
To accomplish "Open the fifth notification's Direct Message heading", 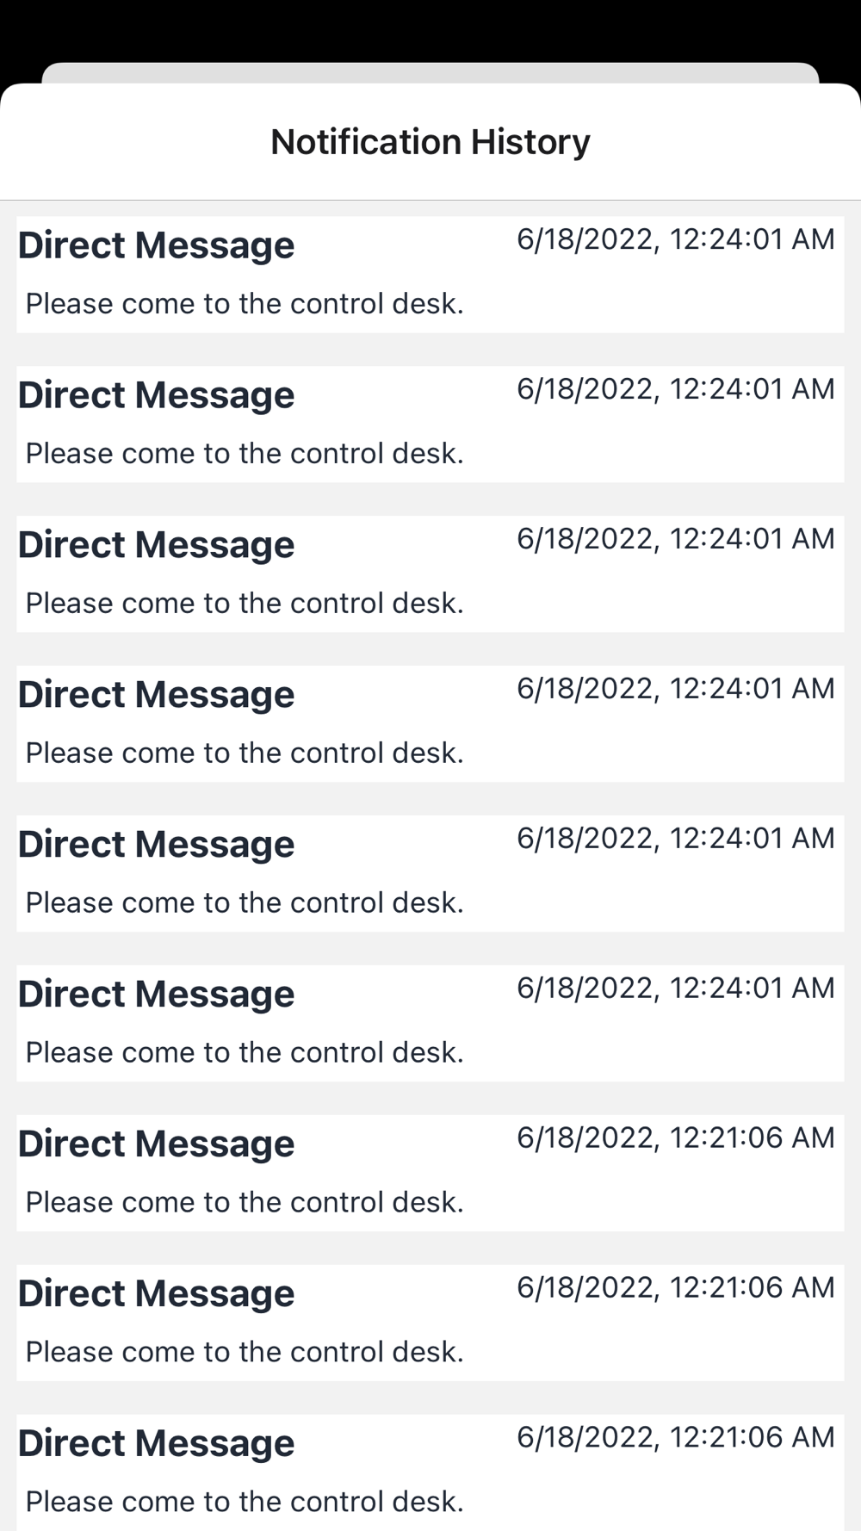I will [x=157, y=845].
